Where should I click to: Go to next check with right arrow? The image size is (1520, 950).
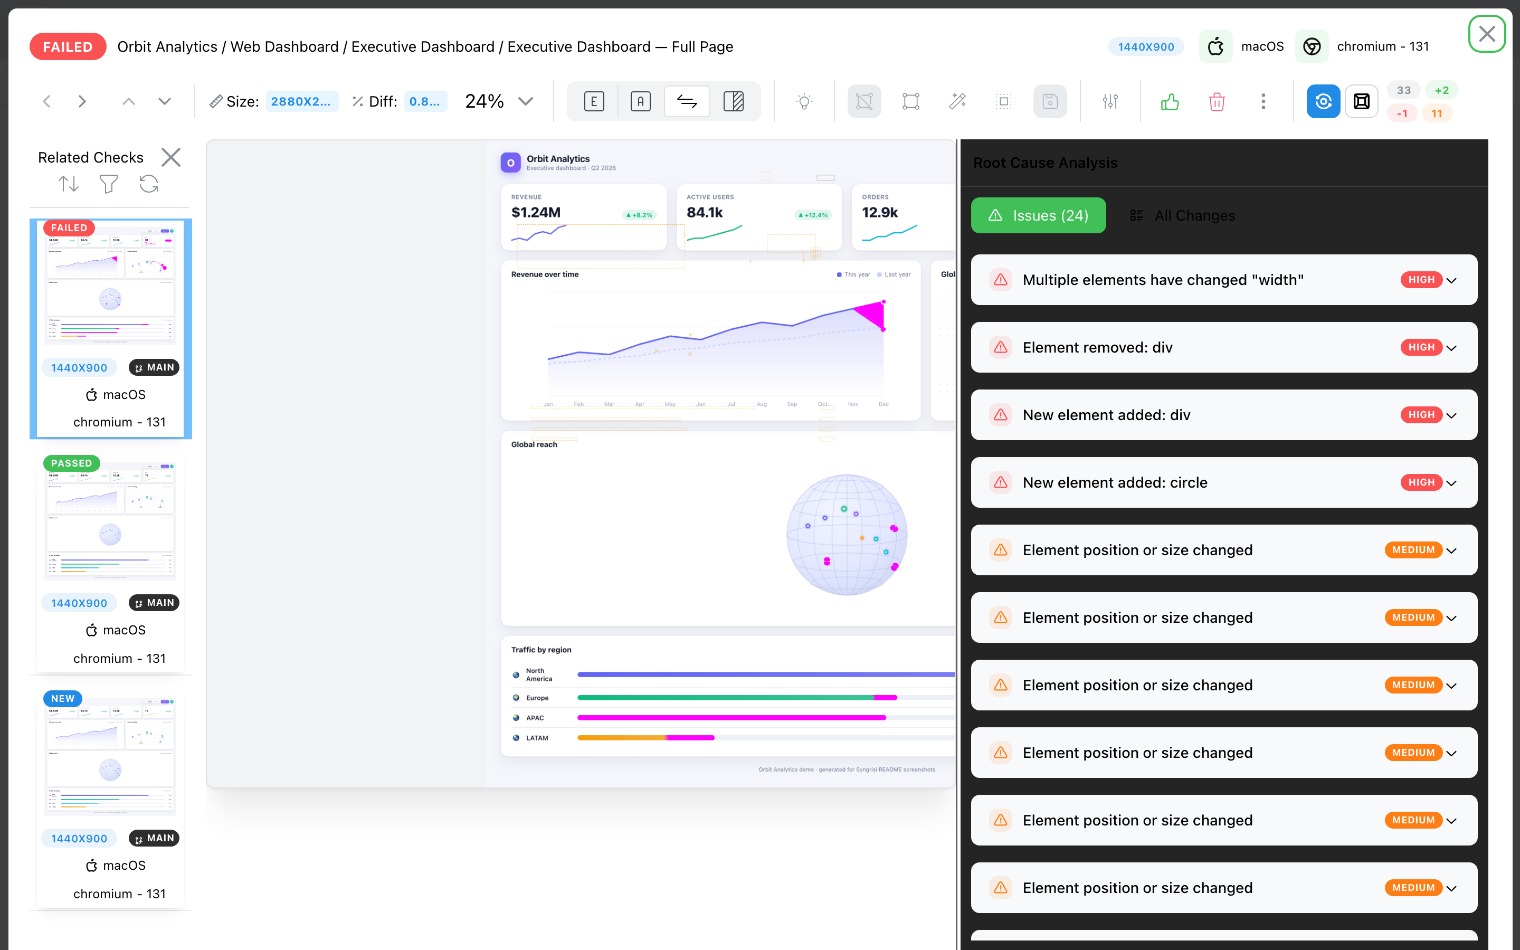point(82,101)
